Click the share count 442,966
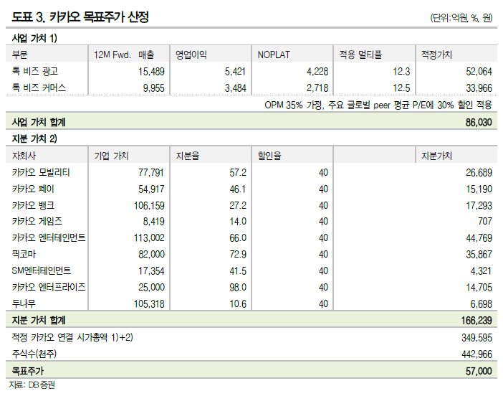 (x=476, y=354)
